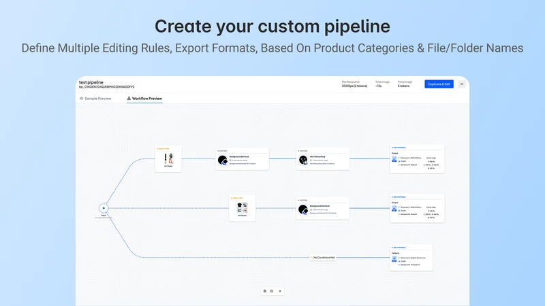This screenshot has width=545, height=306.
Task: Switch to the Sample Preview tab
Action: coord(95,99)
